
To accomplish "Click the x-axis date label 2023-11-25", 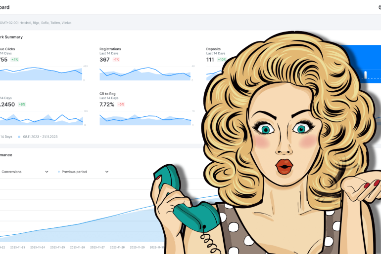I will [x=57, y=248].
